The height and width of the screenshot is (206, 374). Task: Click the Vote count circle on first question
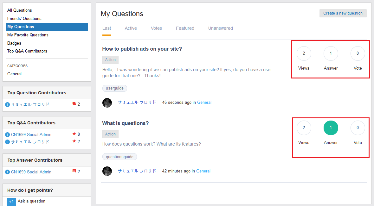point(358,53)
